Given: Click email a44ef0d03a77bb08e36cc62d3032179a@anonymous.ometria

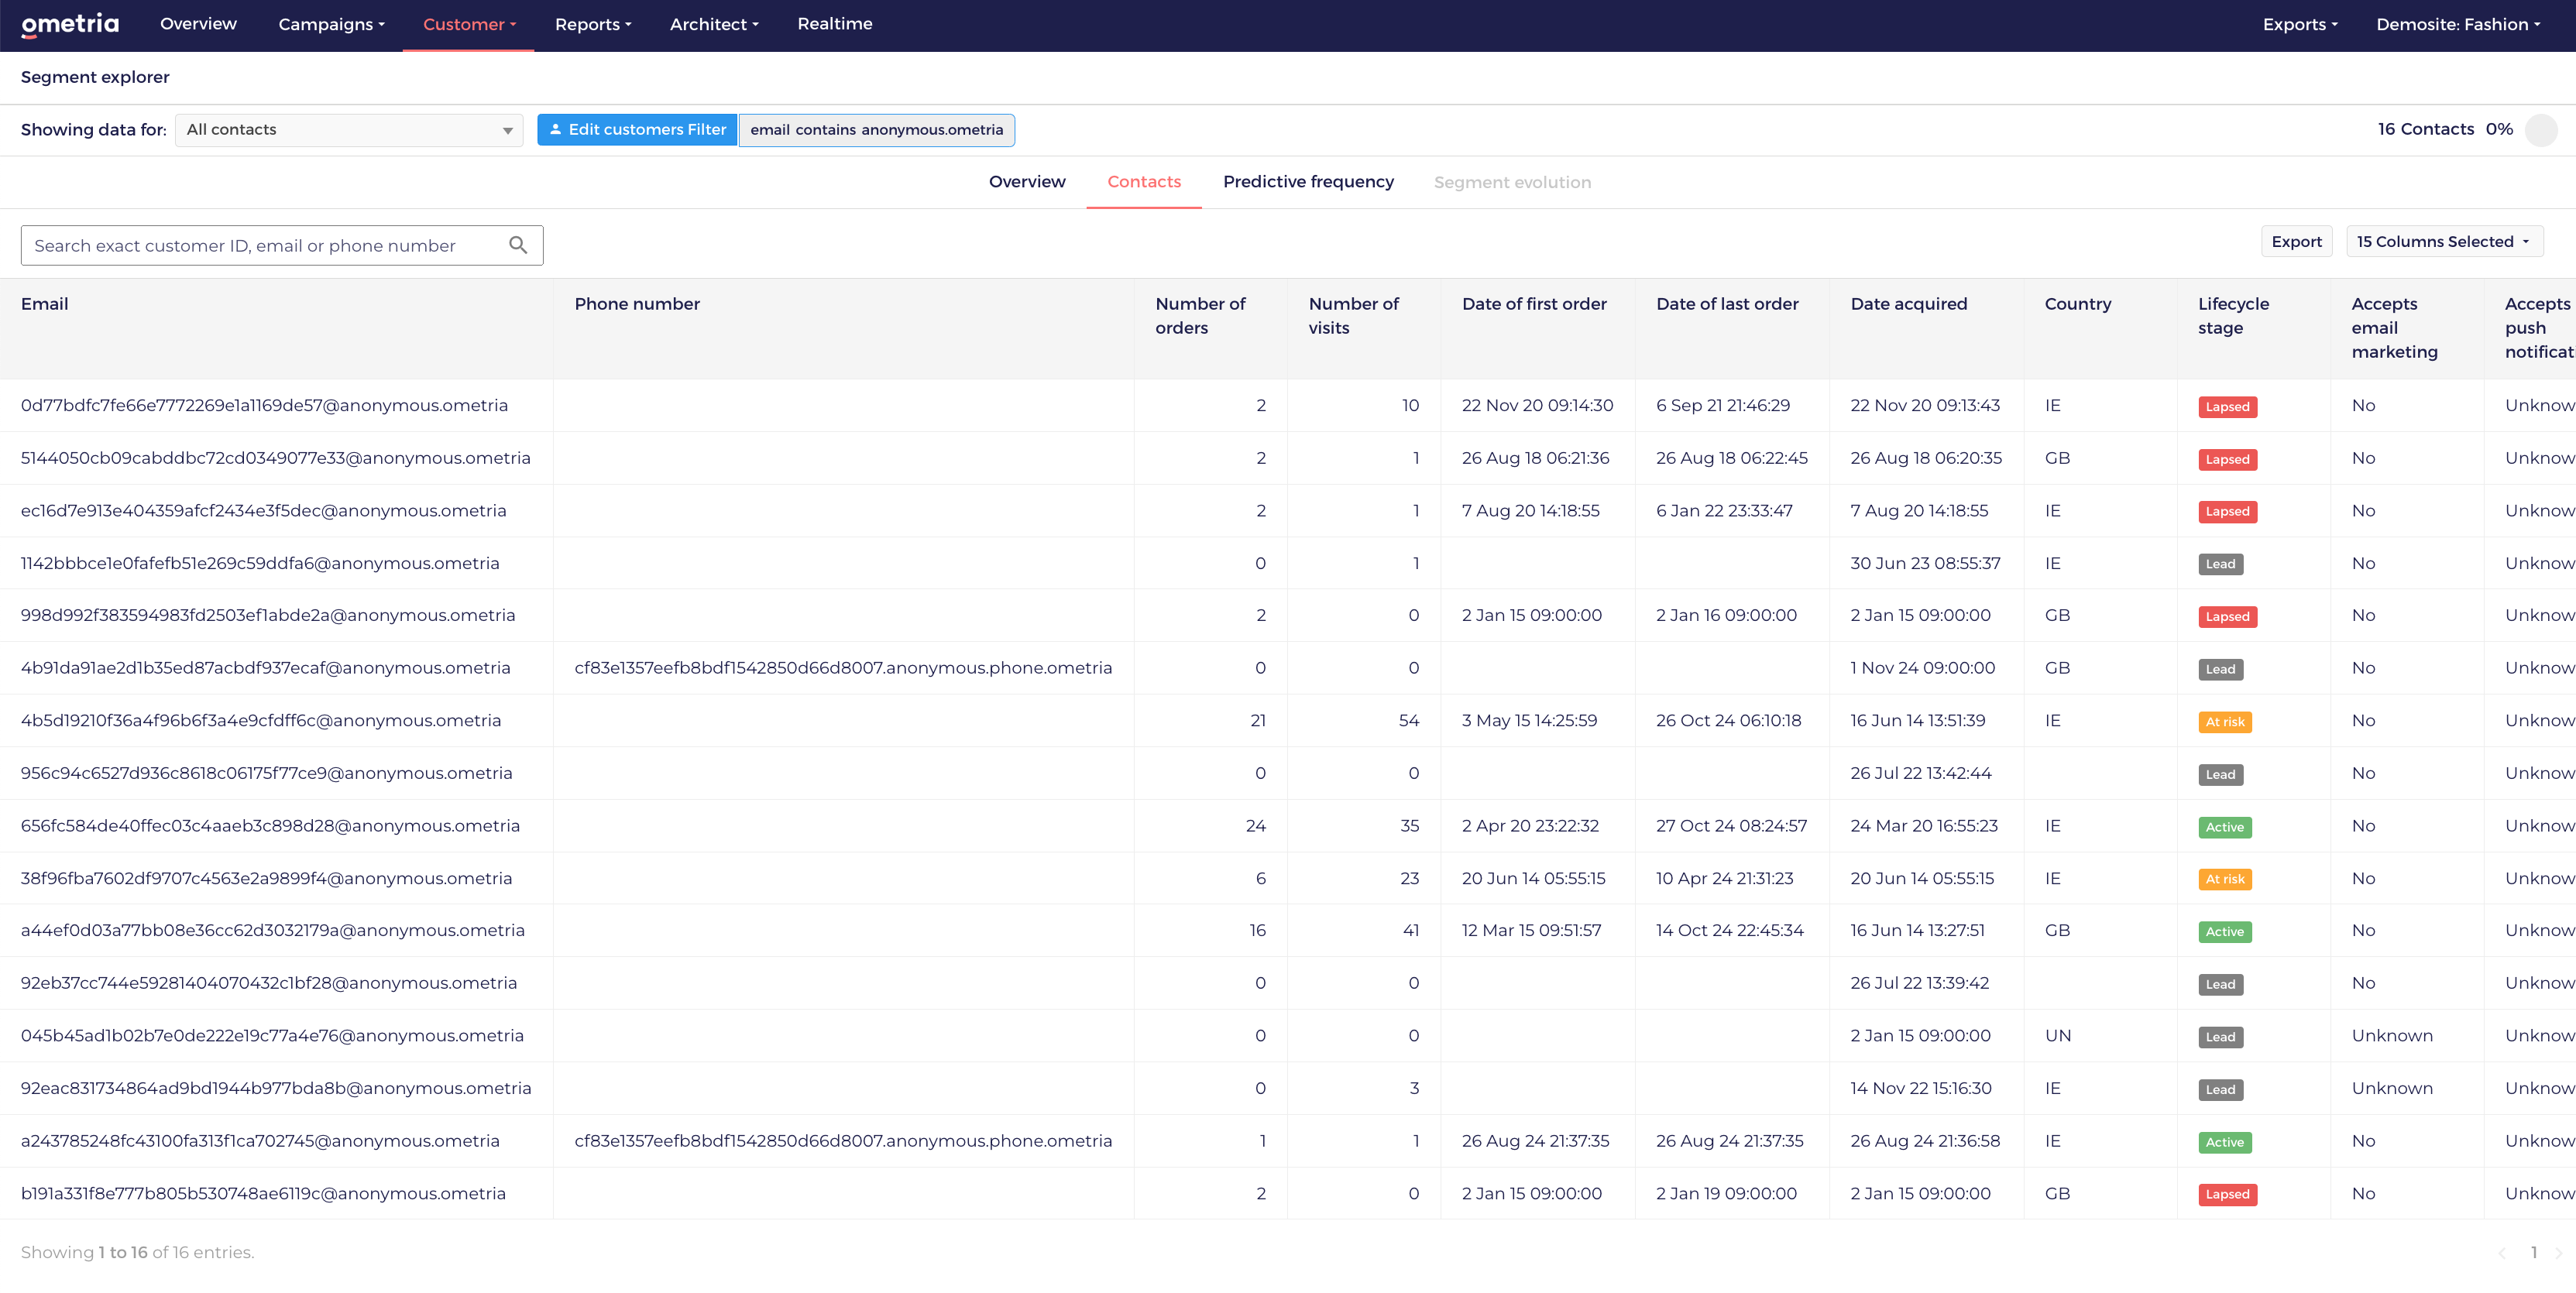Looking at the screenshot, I should click(273, 931).
